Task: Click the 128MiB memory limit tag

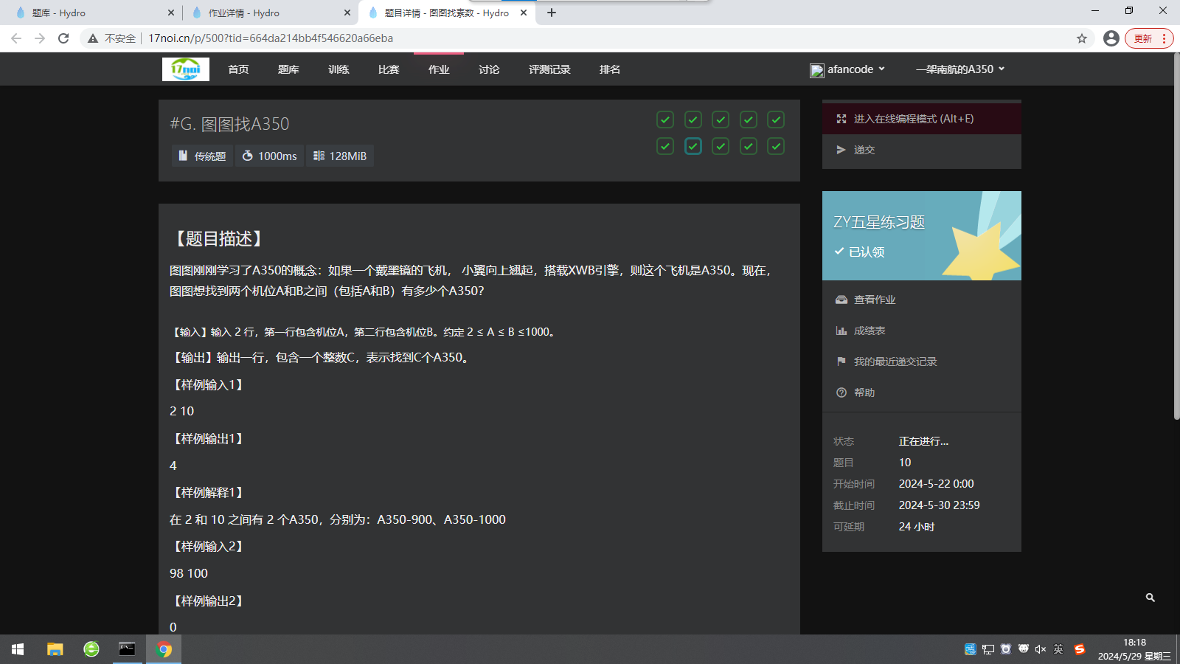Action: coord(340,156)
